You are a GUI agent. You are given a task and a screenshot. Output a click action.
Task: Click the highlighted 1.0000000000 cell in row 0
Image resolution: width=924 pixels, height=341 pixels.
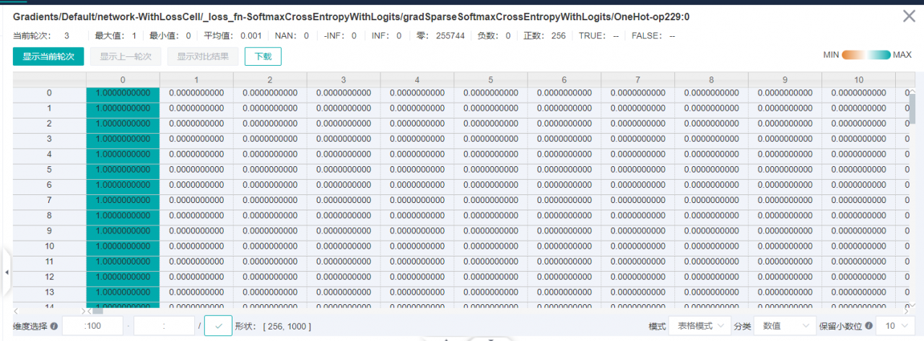pos(123,93)
